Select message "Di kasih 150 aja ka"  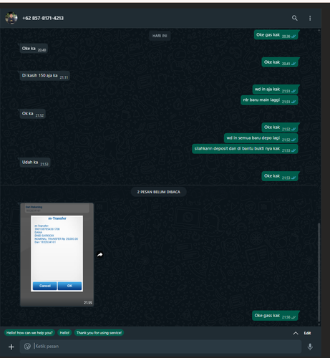click(x=45, y=76)
